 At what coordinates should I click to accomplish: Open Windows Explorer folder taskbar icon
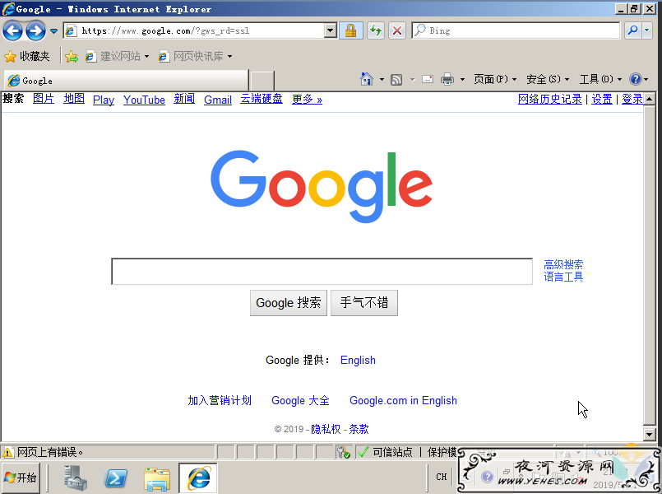pyautogui.click(x=157, y=478)
